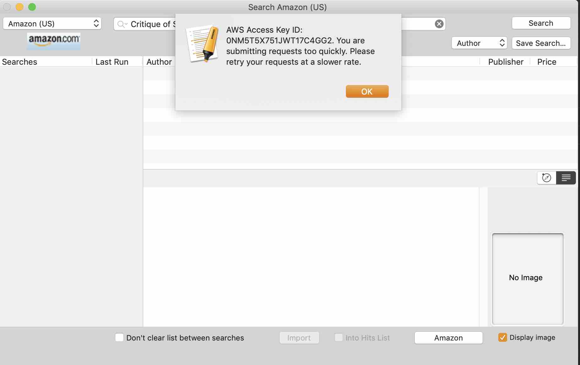Toggle Into Hits List checkbox

pyautogui.click(x=339, y=338)
